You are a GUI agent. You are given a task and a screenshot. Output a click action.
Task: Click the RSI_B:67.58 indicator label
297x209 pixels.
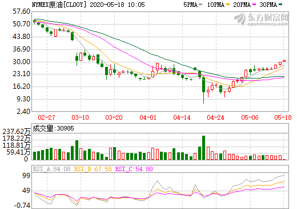click(93, 169)
